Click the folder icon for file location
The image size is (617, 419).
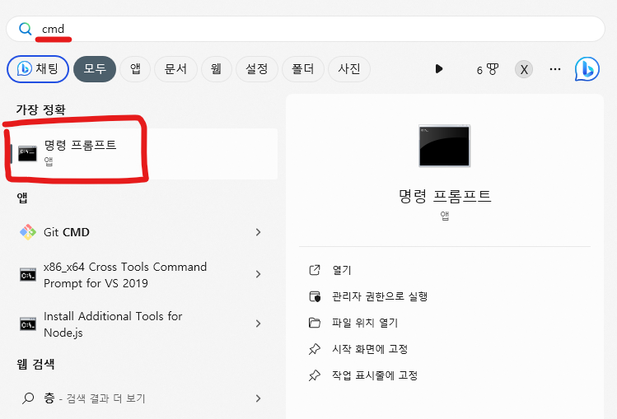[315, 323]
